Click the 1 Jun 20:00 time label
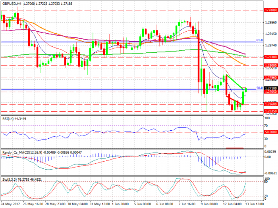 pyautogui.click(x=120, y=204)
